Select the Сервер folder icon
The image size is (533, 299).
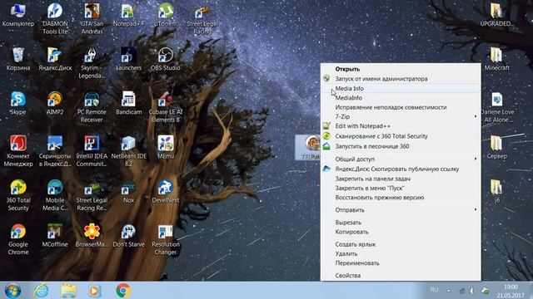(x=496, y=148)
